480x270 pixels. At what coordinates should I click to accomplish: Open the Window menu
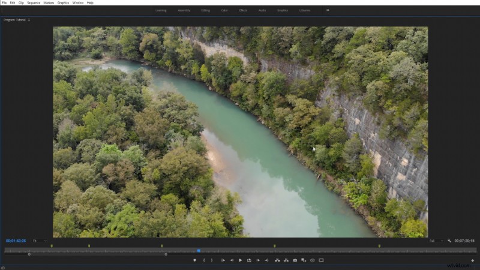(78, 3)
